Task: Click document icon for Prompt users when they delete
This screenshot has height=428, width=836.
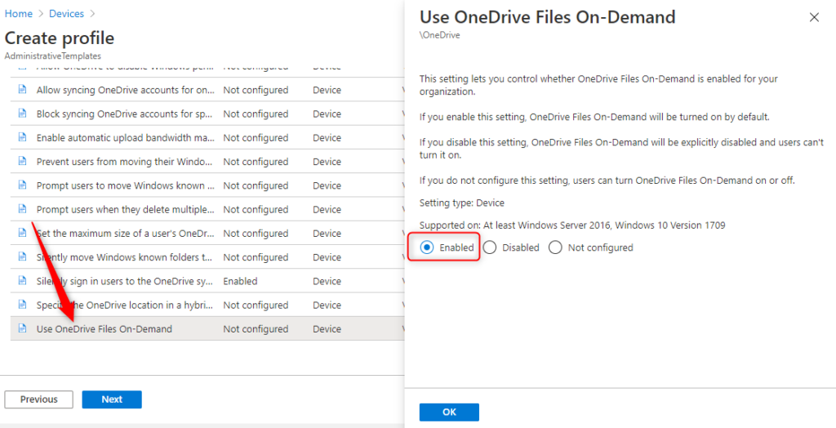Action: (22, 209)
